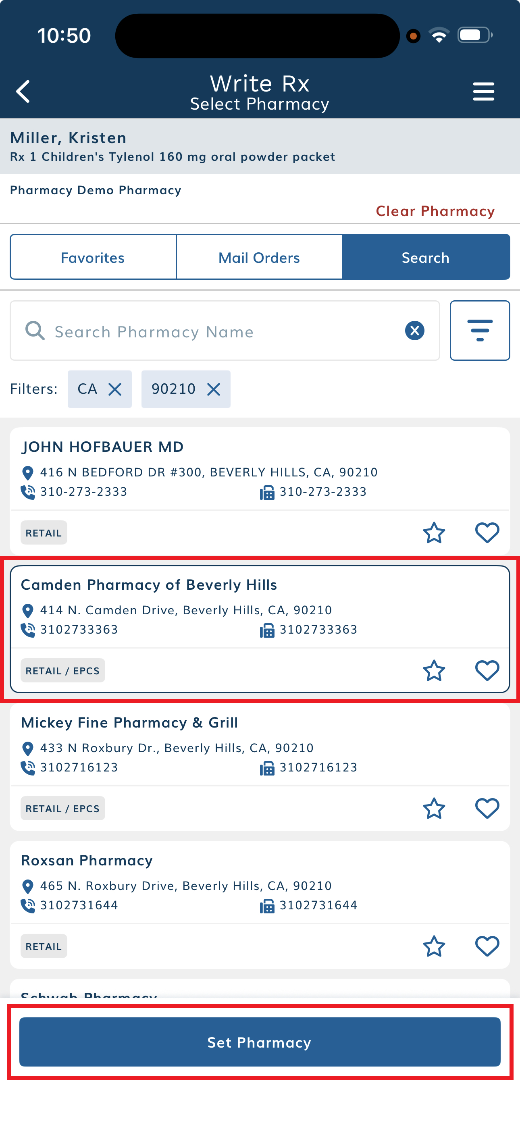Tap the Clear Pharmacy link

click(x=435, y=211)
